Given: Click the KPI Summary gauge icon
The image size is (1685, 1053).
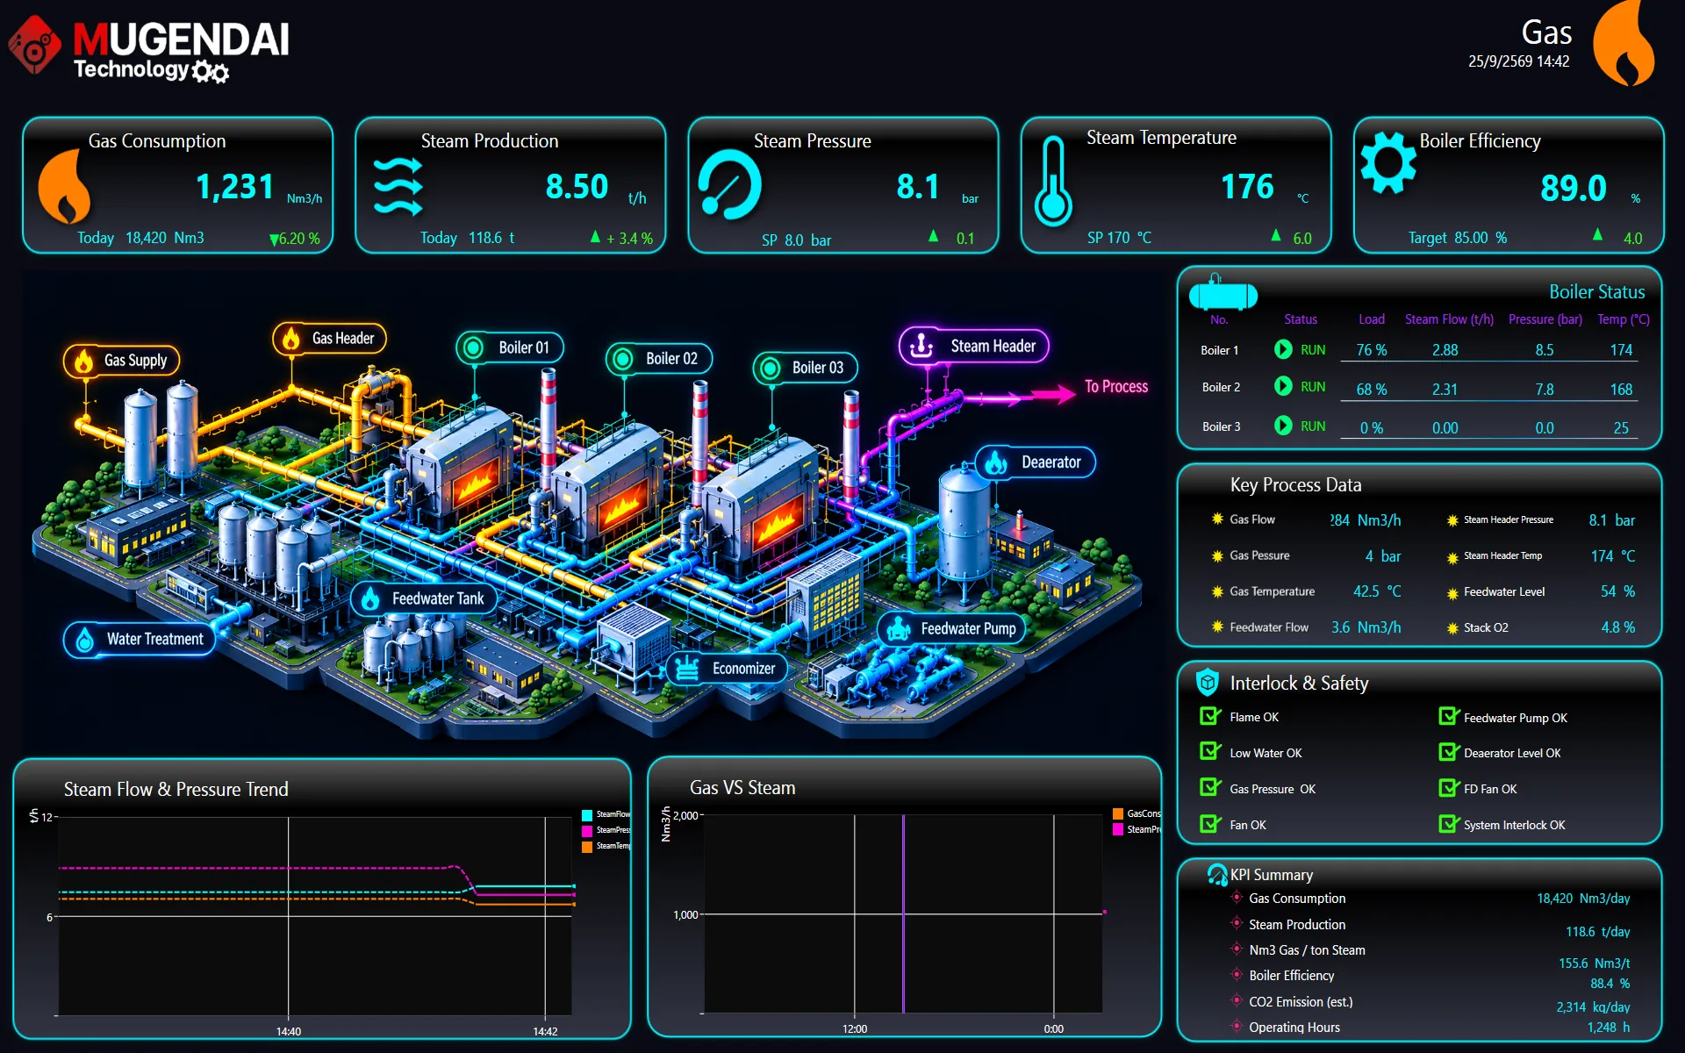Looking at the screenshot, I should (1217, 874).
